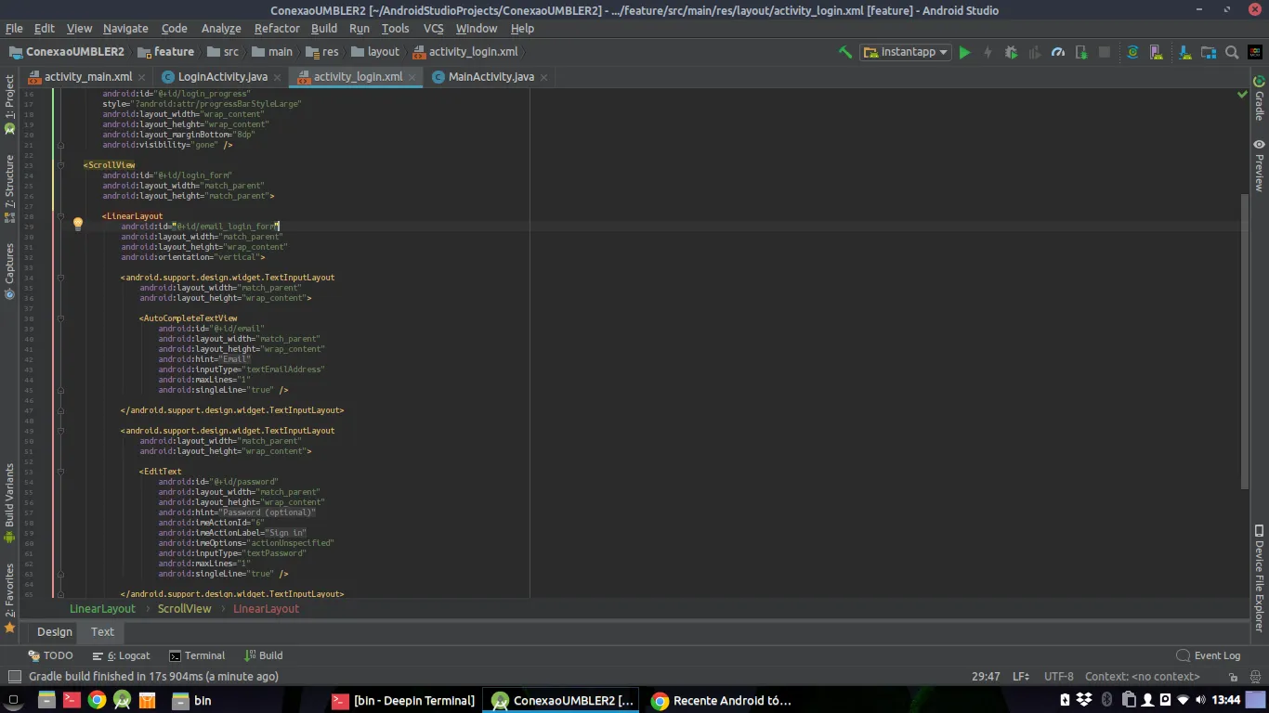The image size is (1269, 713).
Task: Click the Make Project hammer icon
Action: [844, 52]
